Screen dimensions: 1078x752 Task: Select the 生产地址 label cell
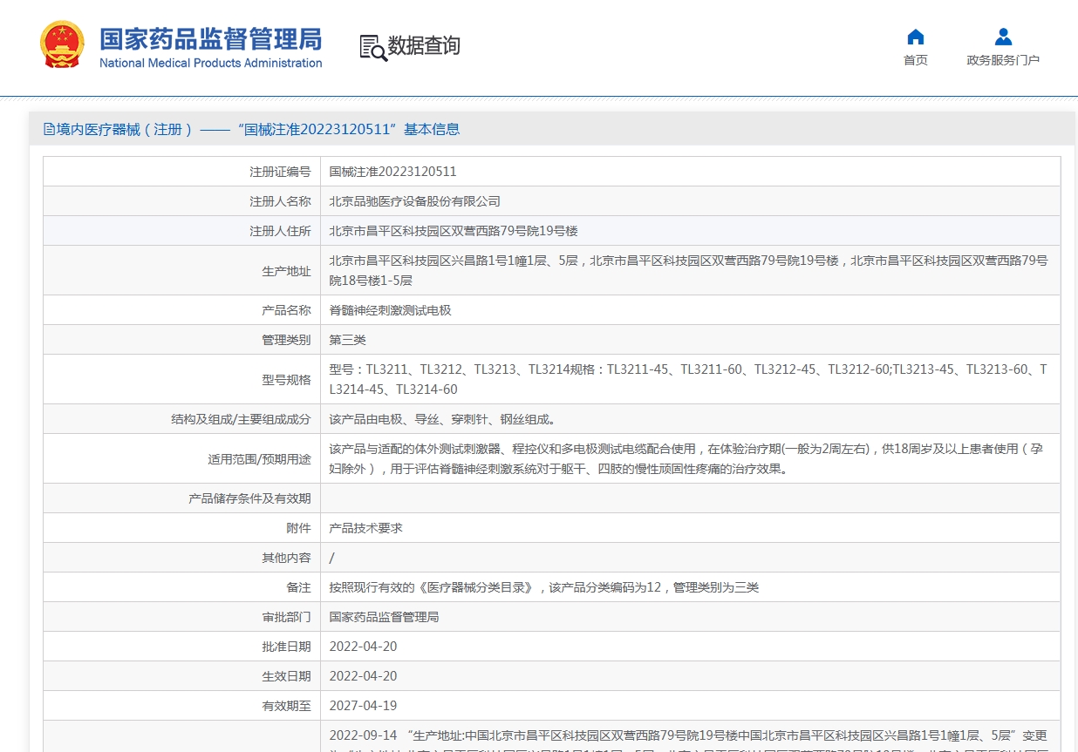click(x=181, y=271)
